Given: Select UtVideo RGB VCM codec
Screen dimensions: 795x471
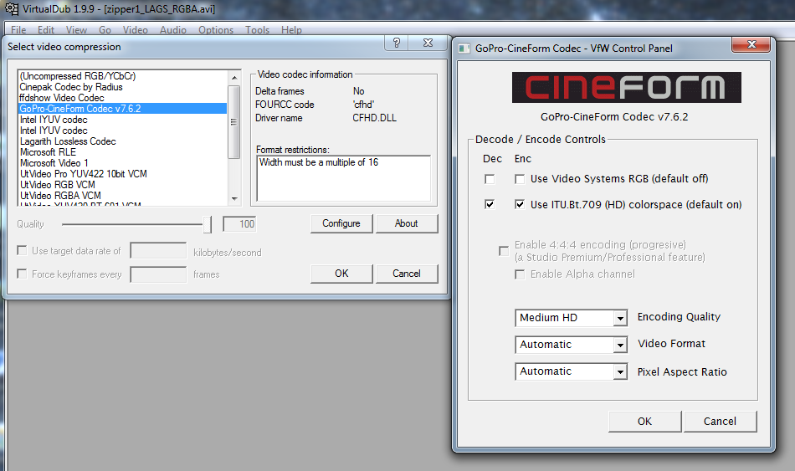Looking at the screenshot, I should click(122, 185).
